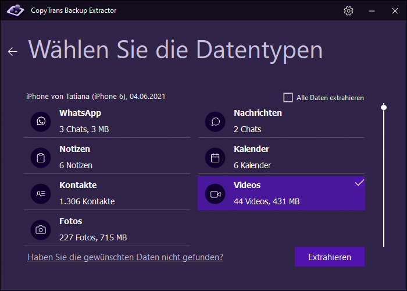Image resolution: width=407 pixels, height=291 pixels.
Task: Click the Videos camera icon
Action: coord(215,194)
